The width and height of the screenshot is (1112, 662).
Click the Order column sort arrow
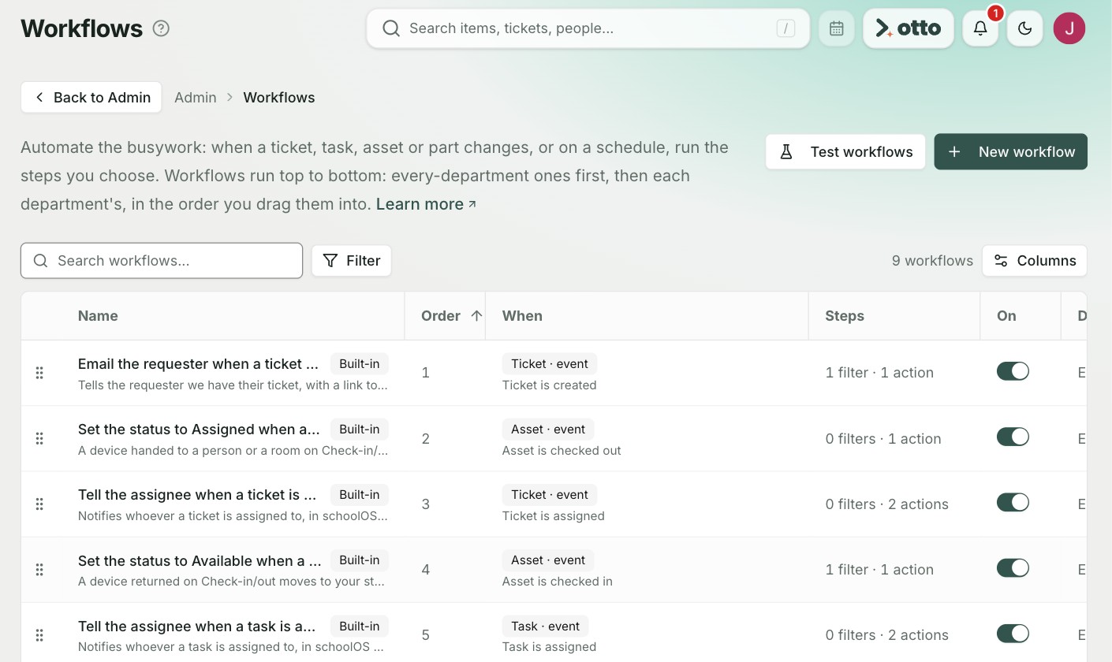pos(476,316)
